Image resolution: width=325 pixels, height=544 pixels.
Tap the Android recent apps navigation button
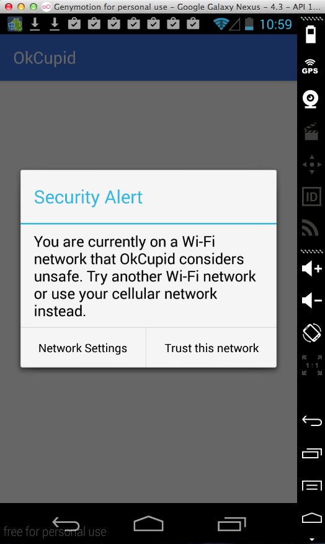click(x=231, y=524)
